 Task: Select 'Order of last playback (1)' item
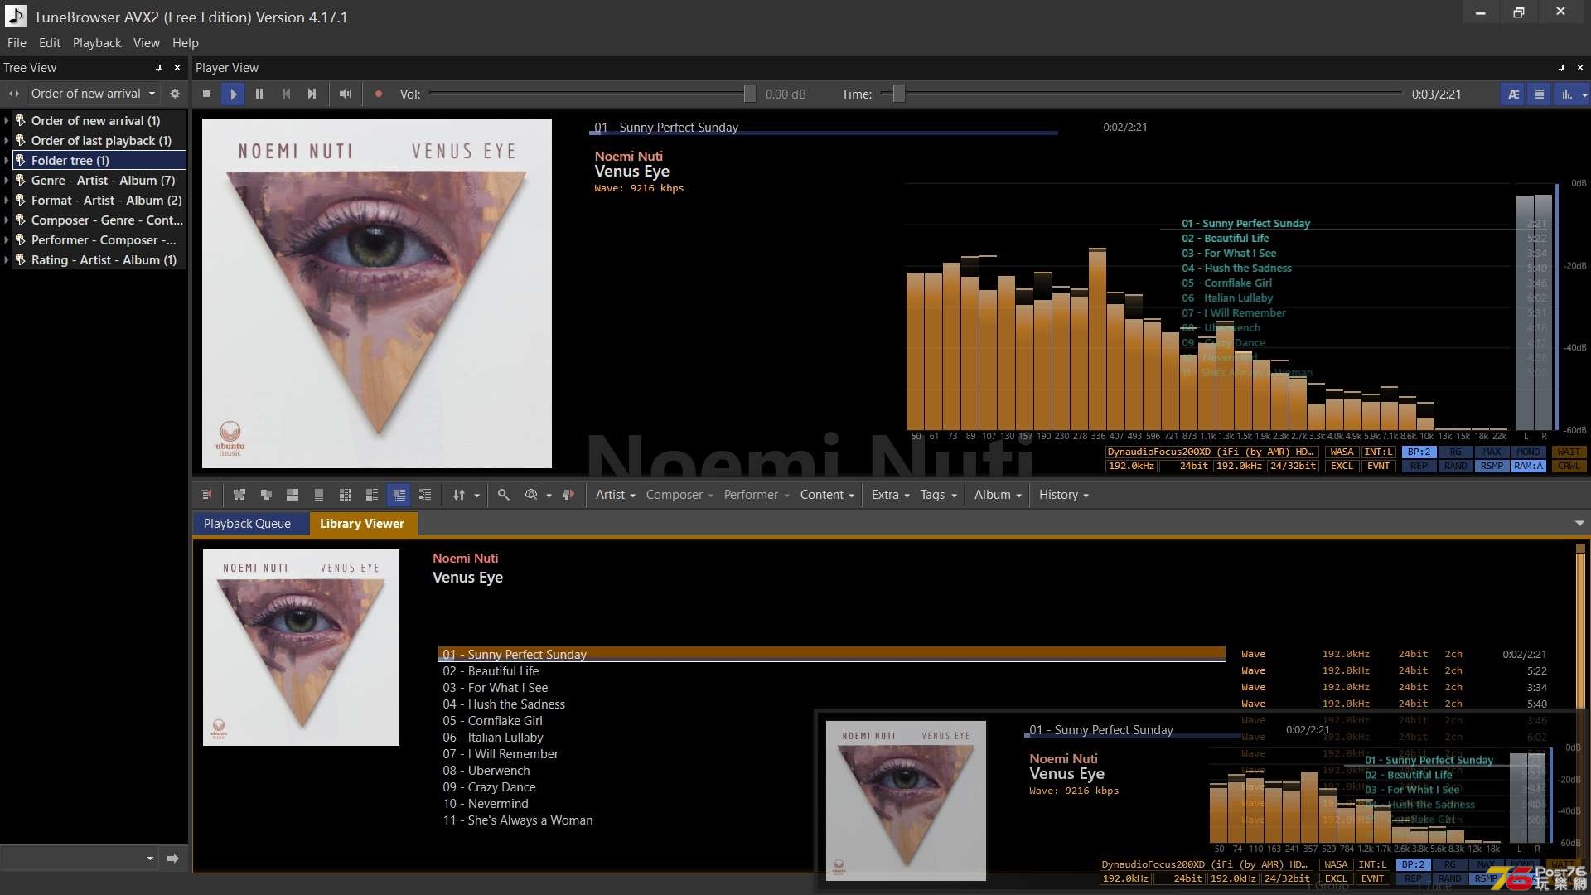(101, 141)
